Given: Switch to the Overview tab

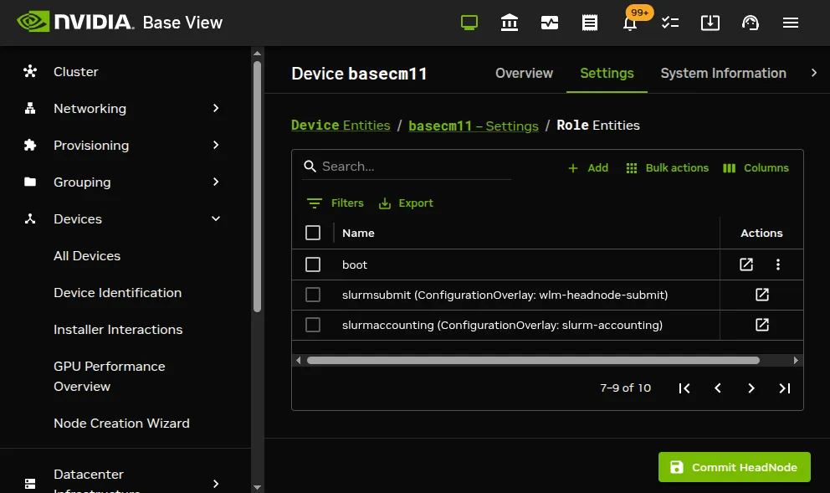Looking at the screenshot, I should tap(524, 73).
